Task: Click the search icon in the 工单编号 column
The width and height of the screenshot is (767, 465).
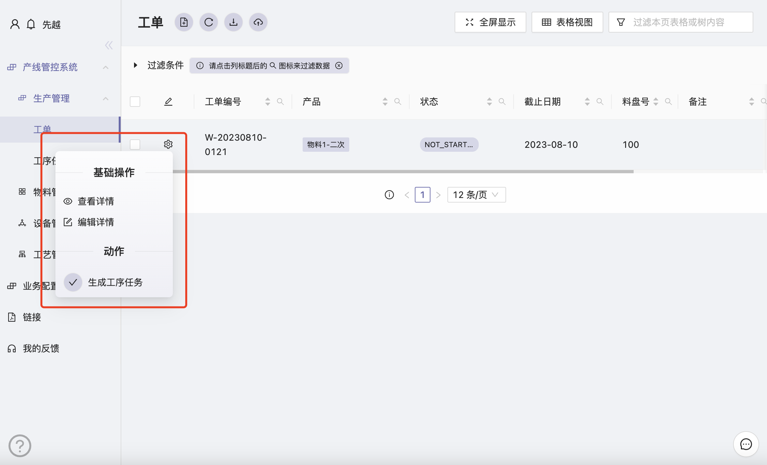Action: click(x=280, y=102)
